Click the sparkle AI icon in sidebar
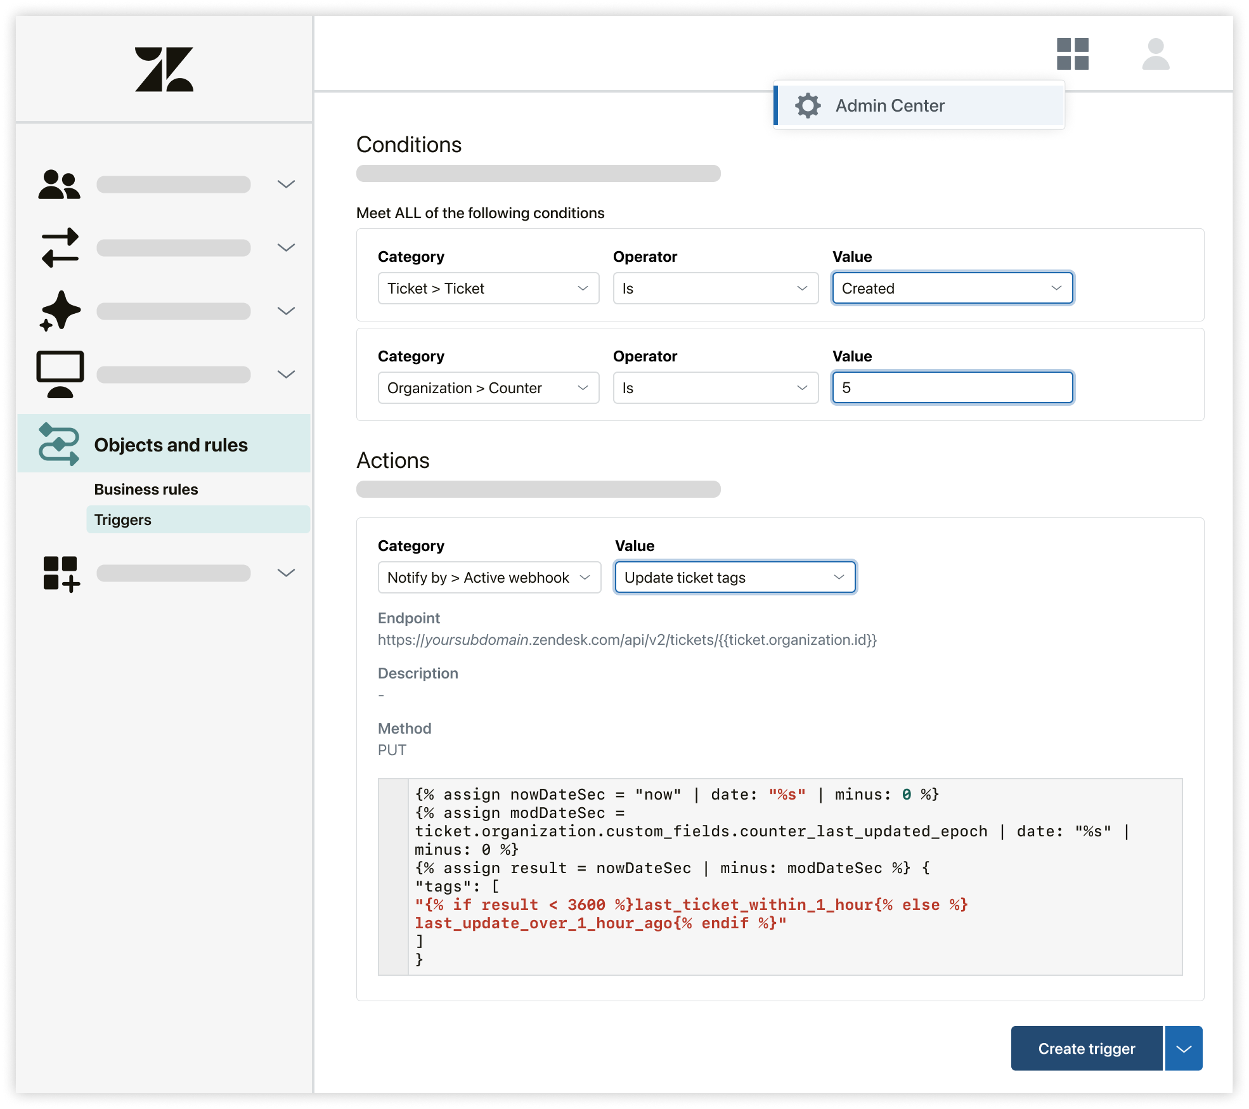Viewport: 1249px width, 1109px height. click(60, 311)
